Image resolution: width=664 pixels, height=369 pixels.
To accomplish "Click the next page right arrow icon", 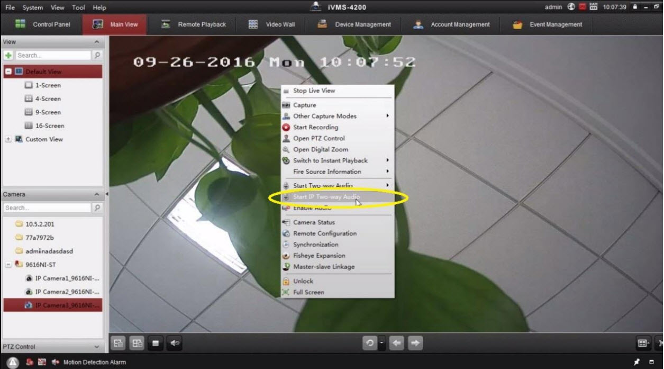I will [415, 343].
